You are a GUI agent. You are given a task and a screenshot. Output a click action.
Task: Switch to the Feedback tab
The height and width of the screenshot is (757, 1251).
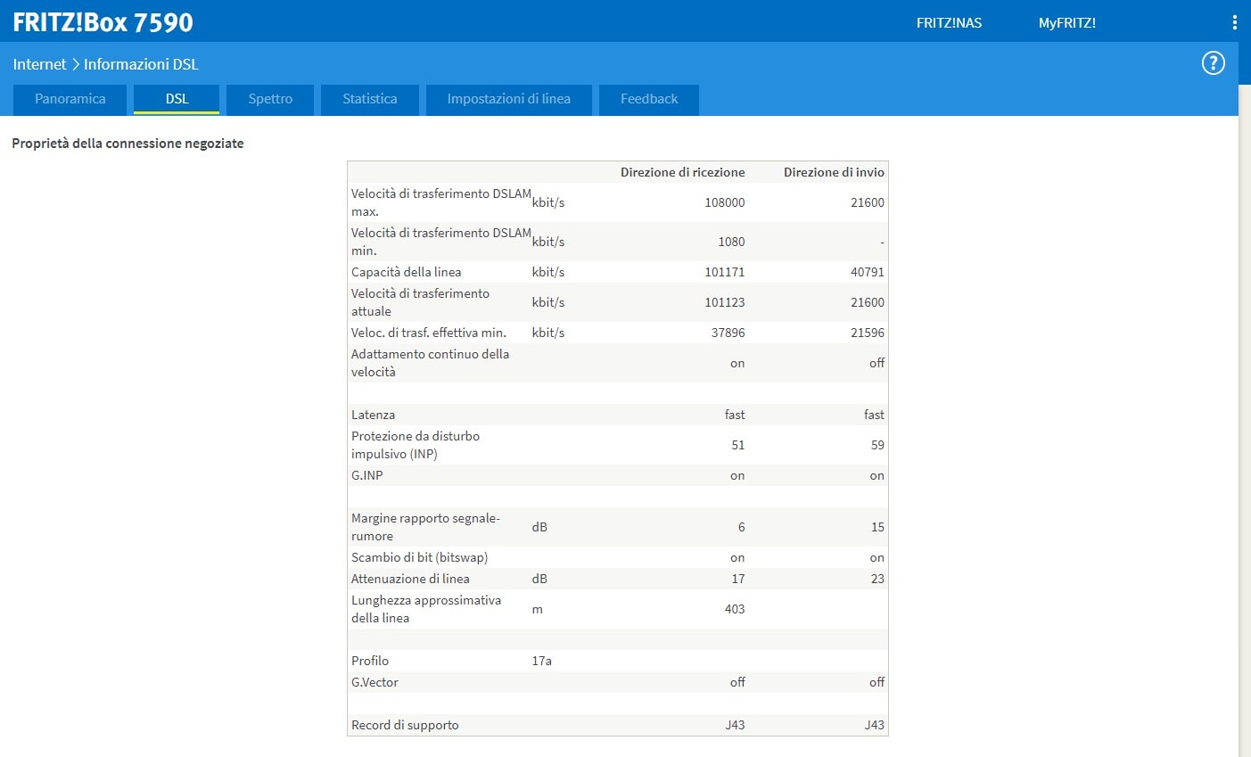(649, 99)
